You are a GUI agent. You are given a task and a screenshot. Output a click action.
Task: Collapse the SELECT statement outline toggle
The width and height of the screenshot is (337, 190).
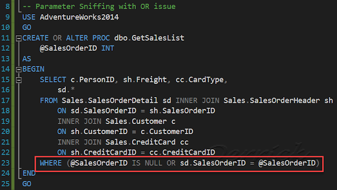tap(19, 80)
